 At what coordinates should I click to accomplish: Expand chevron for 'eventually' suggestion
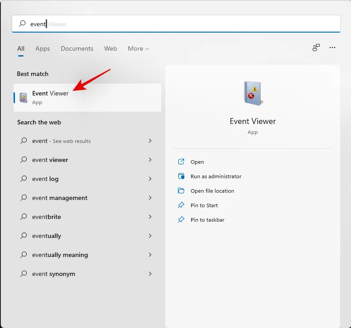point(150,236)
